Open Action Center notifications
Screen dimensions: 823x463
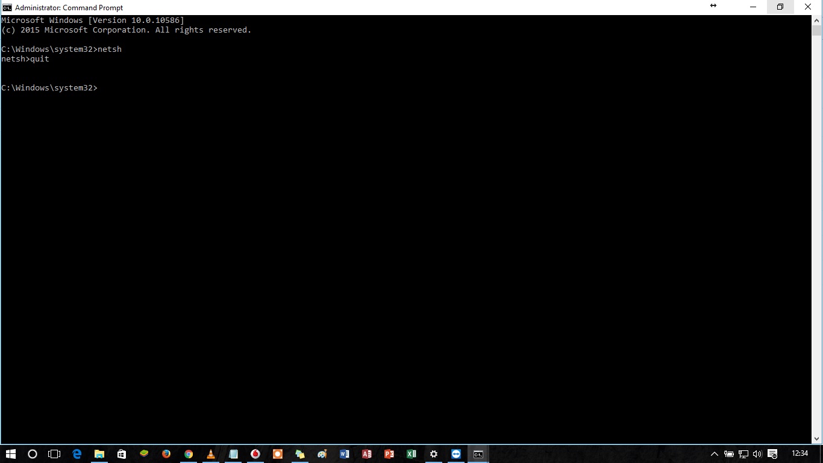[x=772, y=454]
